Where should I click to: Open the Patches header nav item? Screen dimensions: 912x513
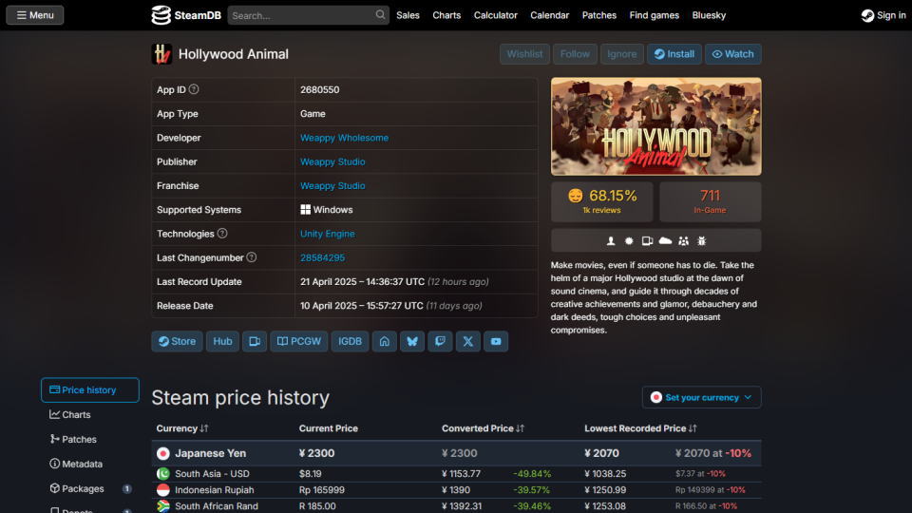(x=599, y=15)
